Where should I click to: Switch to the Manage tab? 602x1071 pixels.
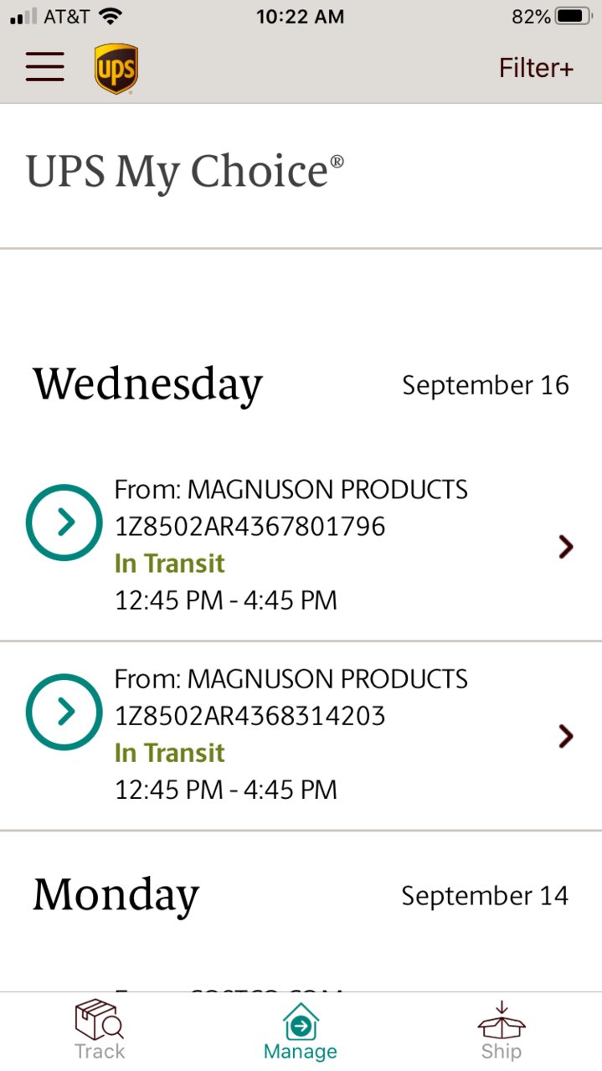pyautogui.click(x=301, y=1032)
